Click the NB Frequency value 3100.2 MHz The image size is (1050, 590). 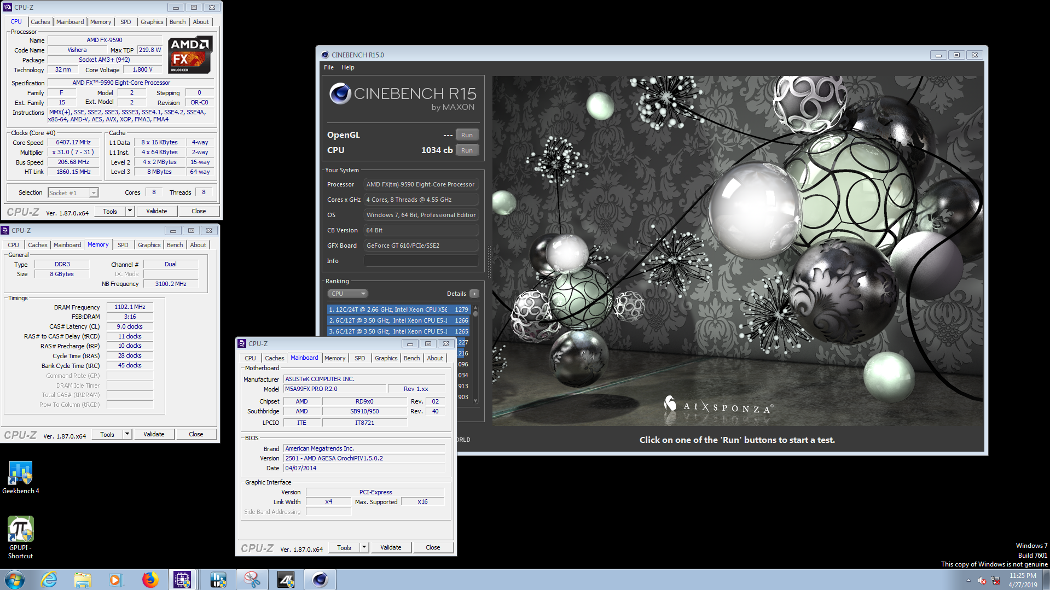(x=171, y=284)
